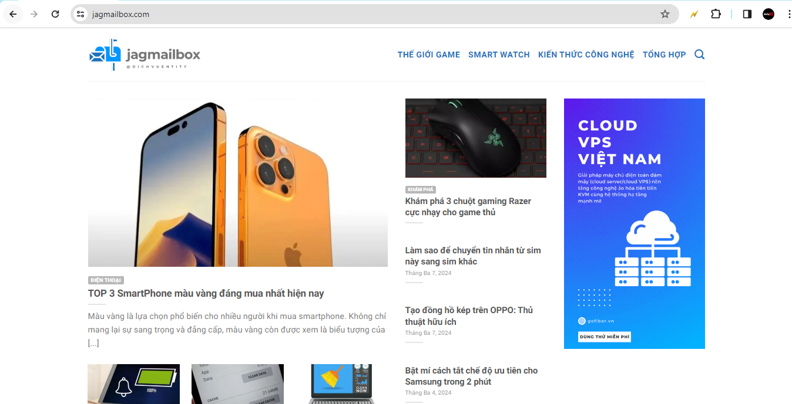Bookmark this page with star icon

tap(665, 14)
